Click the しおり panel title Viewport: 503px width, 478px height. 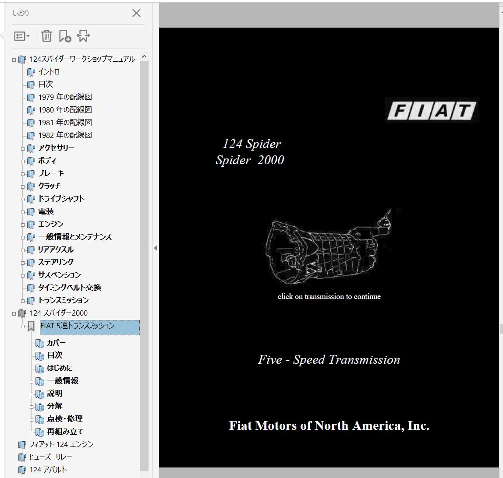tap(21, 13)
